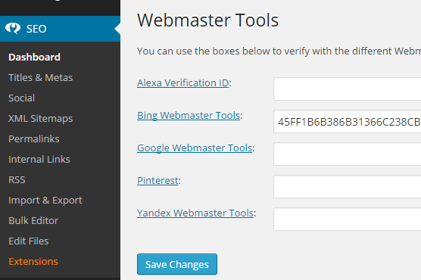This screenshot has height=280, width=421.
Task: Focus the Yandex Webmaster Tools field
Action: (347, 219)
